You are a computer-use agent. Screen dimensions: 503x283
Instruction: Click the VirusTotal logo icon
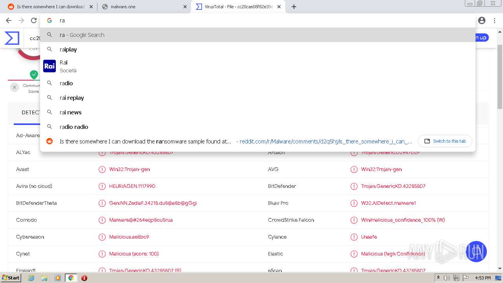pyautogui.click(x=12, y=38)
